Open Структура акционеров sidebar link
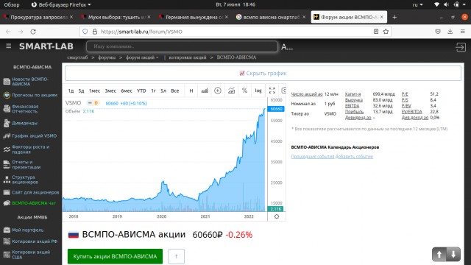Image resolution: width=471 pixels, height=265 pixels. pos(25,180)
